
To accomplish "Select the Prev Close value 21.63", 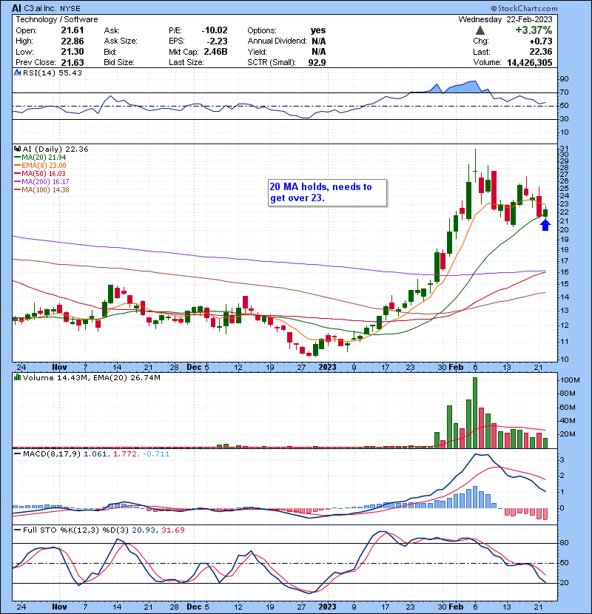I will point(73,62).
